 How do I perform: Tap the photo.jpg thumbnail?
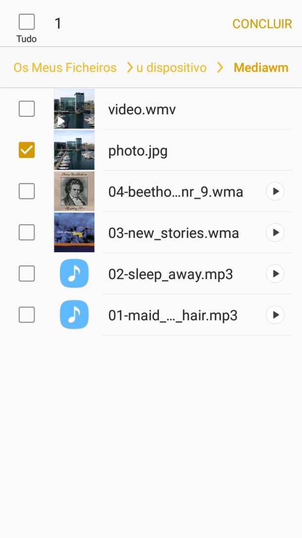(x=74, y=150)
